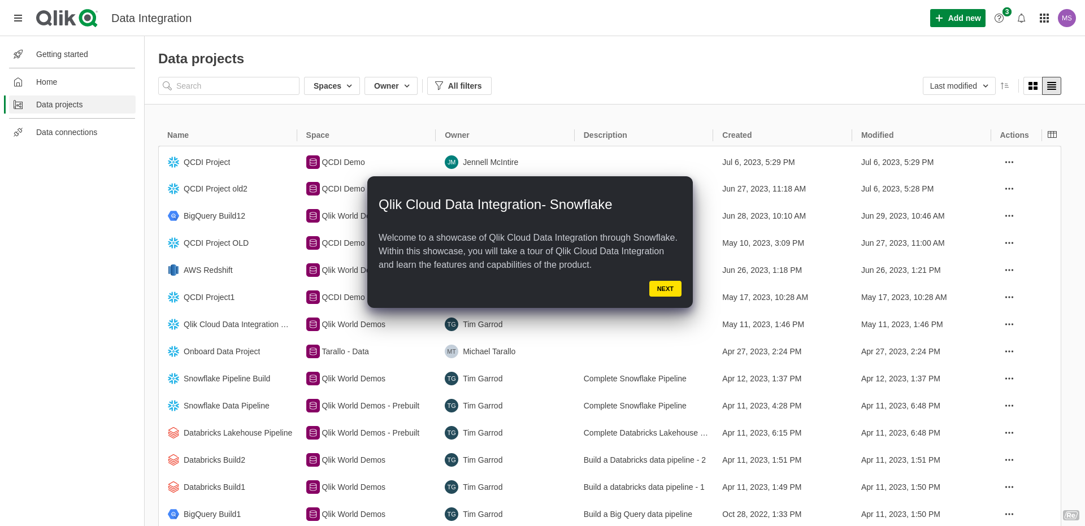Click inside the Search field

coord(228,86)
